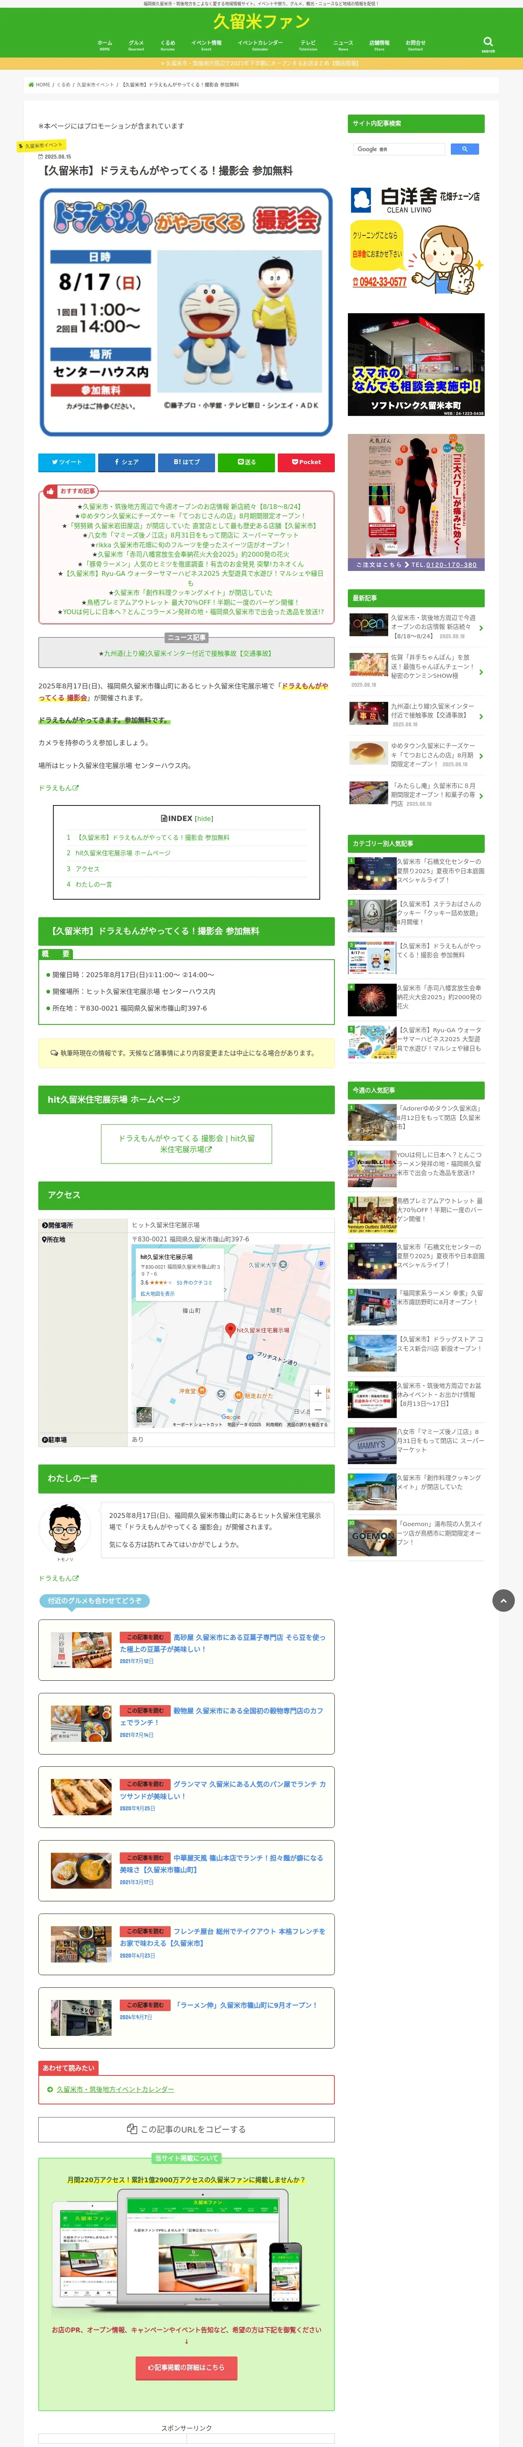Open the 高砂屋 豆菓子 related article

[186, 1650]
